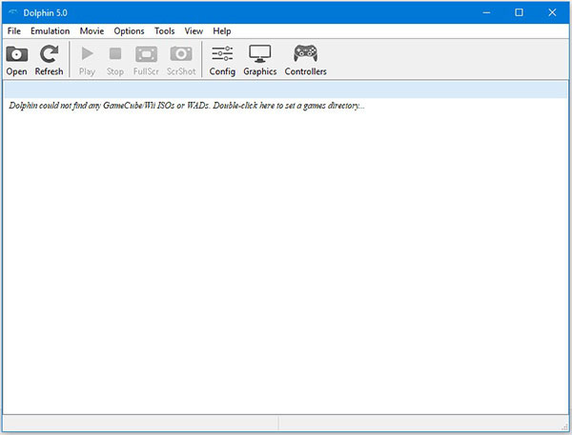This screenshot has height=435, width=572.
Task: Click the greyed-out Stop button
Action: point(115,60)
